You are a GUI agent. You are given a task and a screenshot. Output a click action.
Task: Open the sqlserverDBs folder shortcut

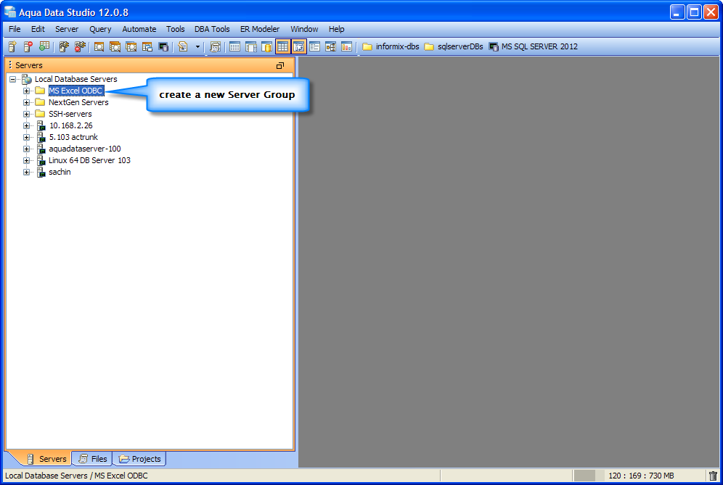pos(454,46)
